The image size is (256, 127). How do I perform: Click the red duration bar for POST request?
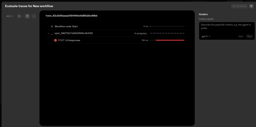(x=170, y=40)
